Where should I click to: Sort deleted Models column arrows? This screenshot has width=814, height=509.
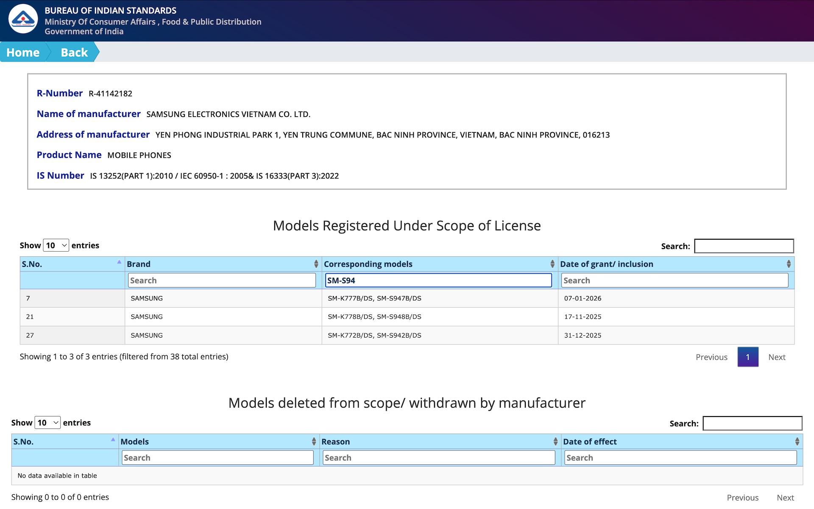(x=314, y=442)
